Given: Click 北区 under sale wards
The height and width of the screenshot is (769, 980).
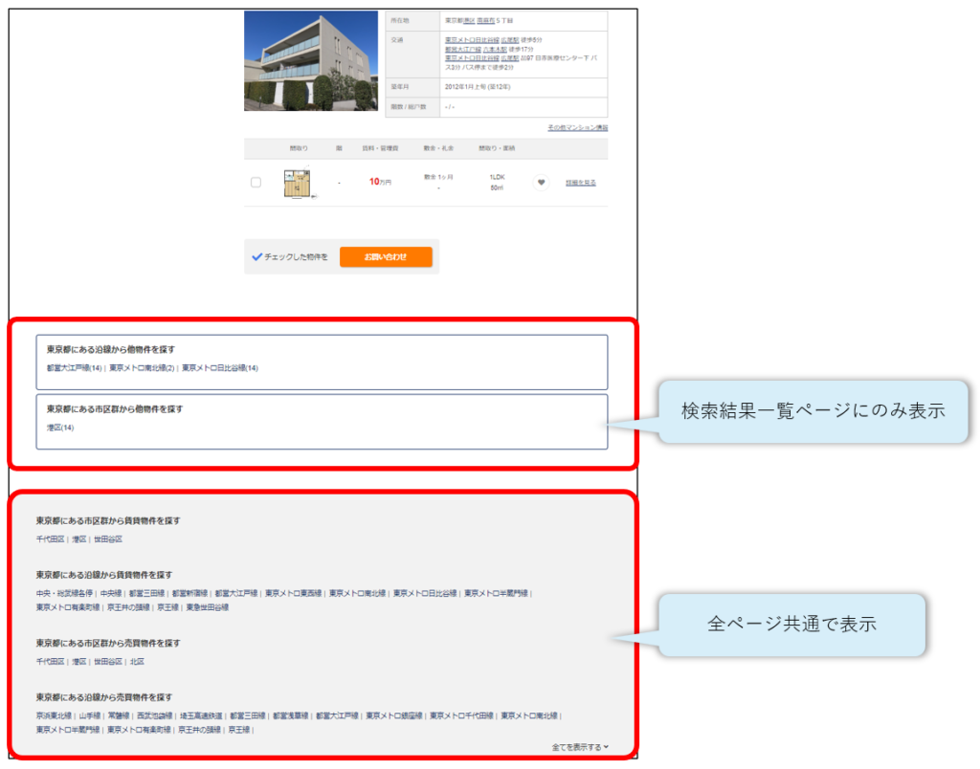Looking at the screenshot, I should (137, 662).
